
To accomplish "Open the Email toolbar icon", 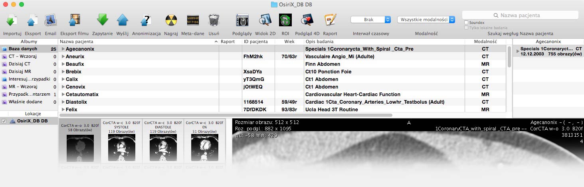I will [50, 20].
